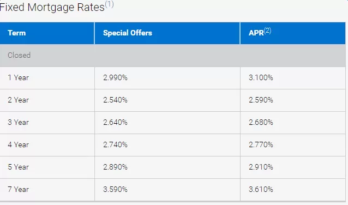Click the 2.910% APR value

pos(261,167)
